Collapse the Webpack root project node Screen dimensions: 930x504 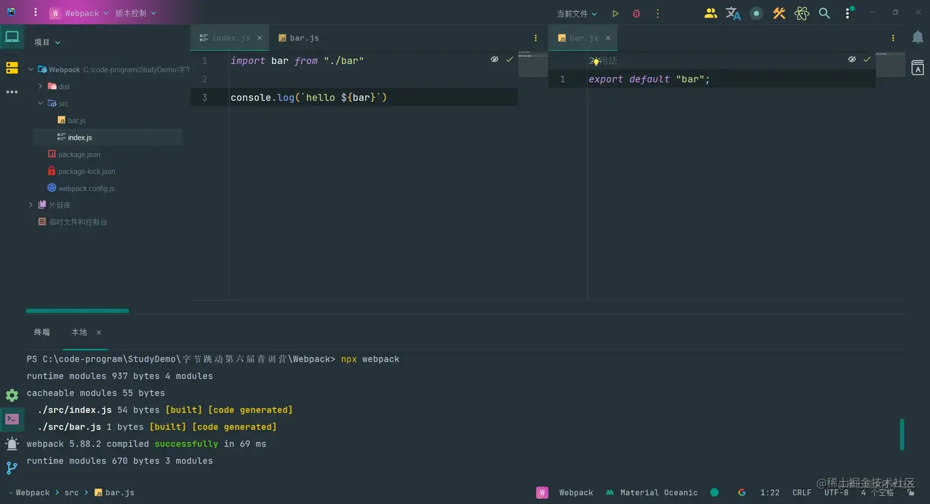[31, 70]
